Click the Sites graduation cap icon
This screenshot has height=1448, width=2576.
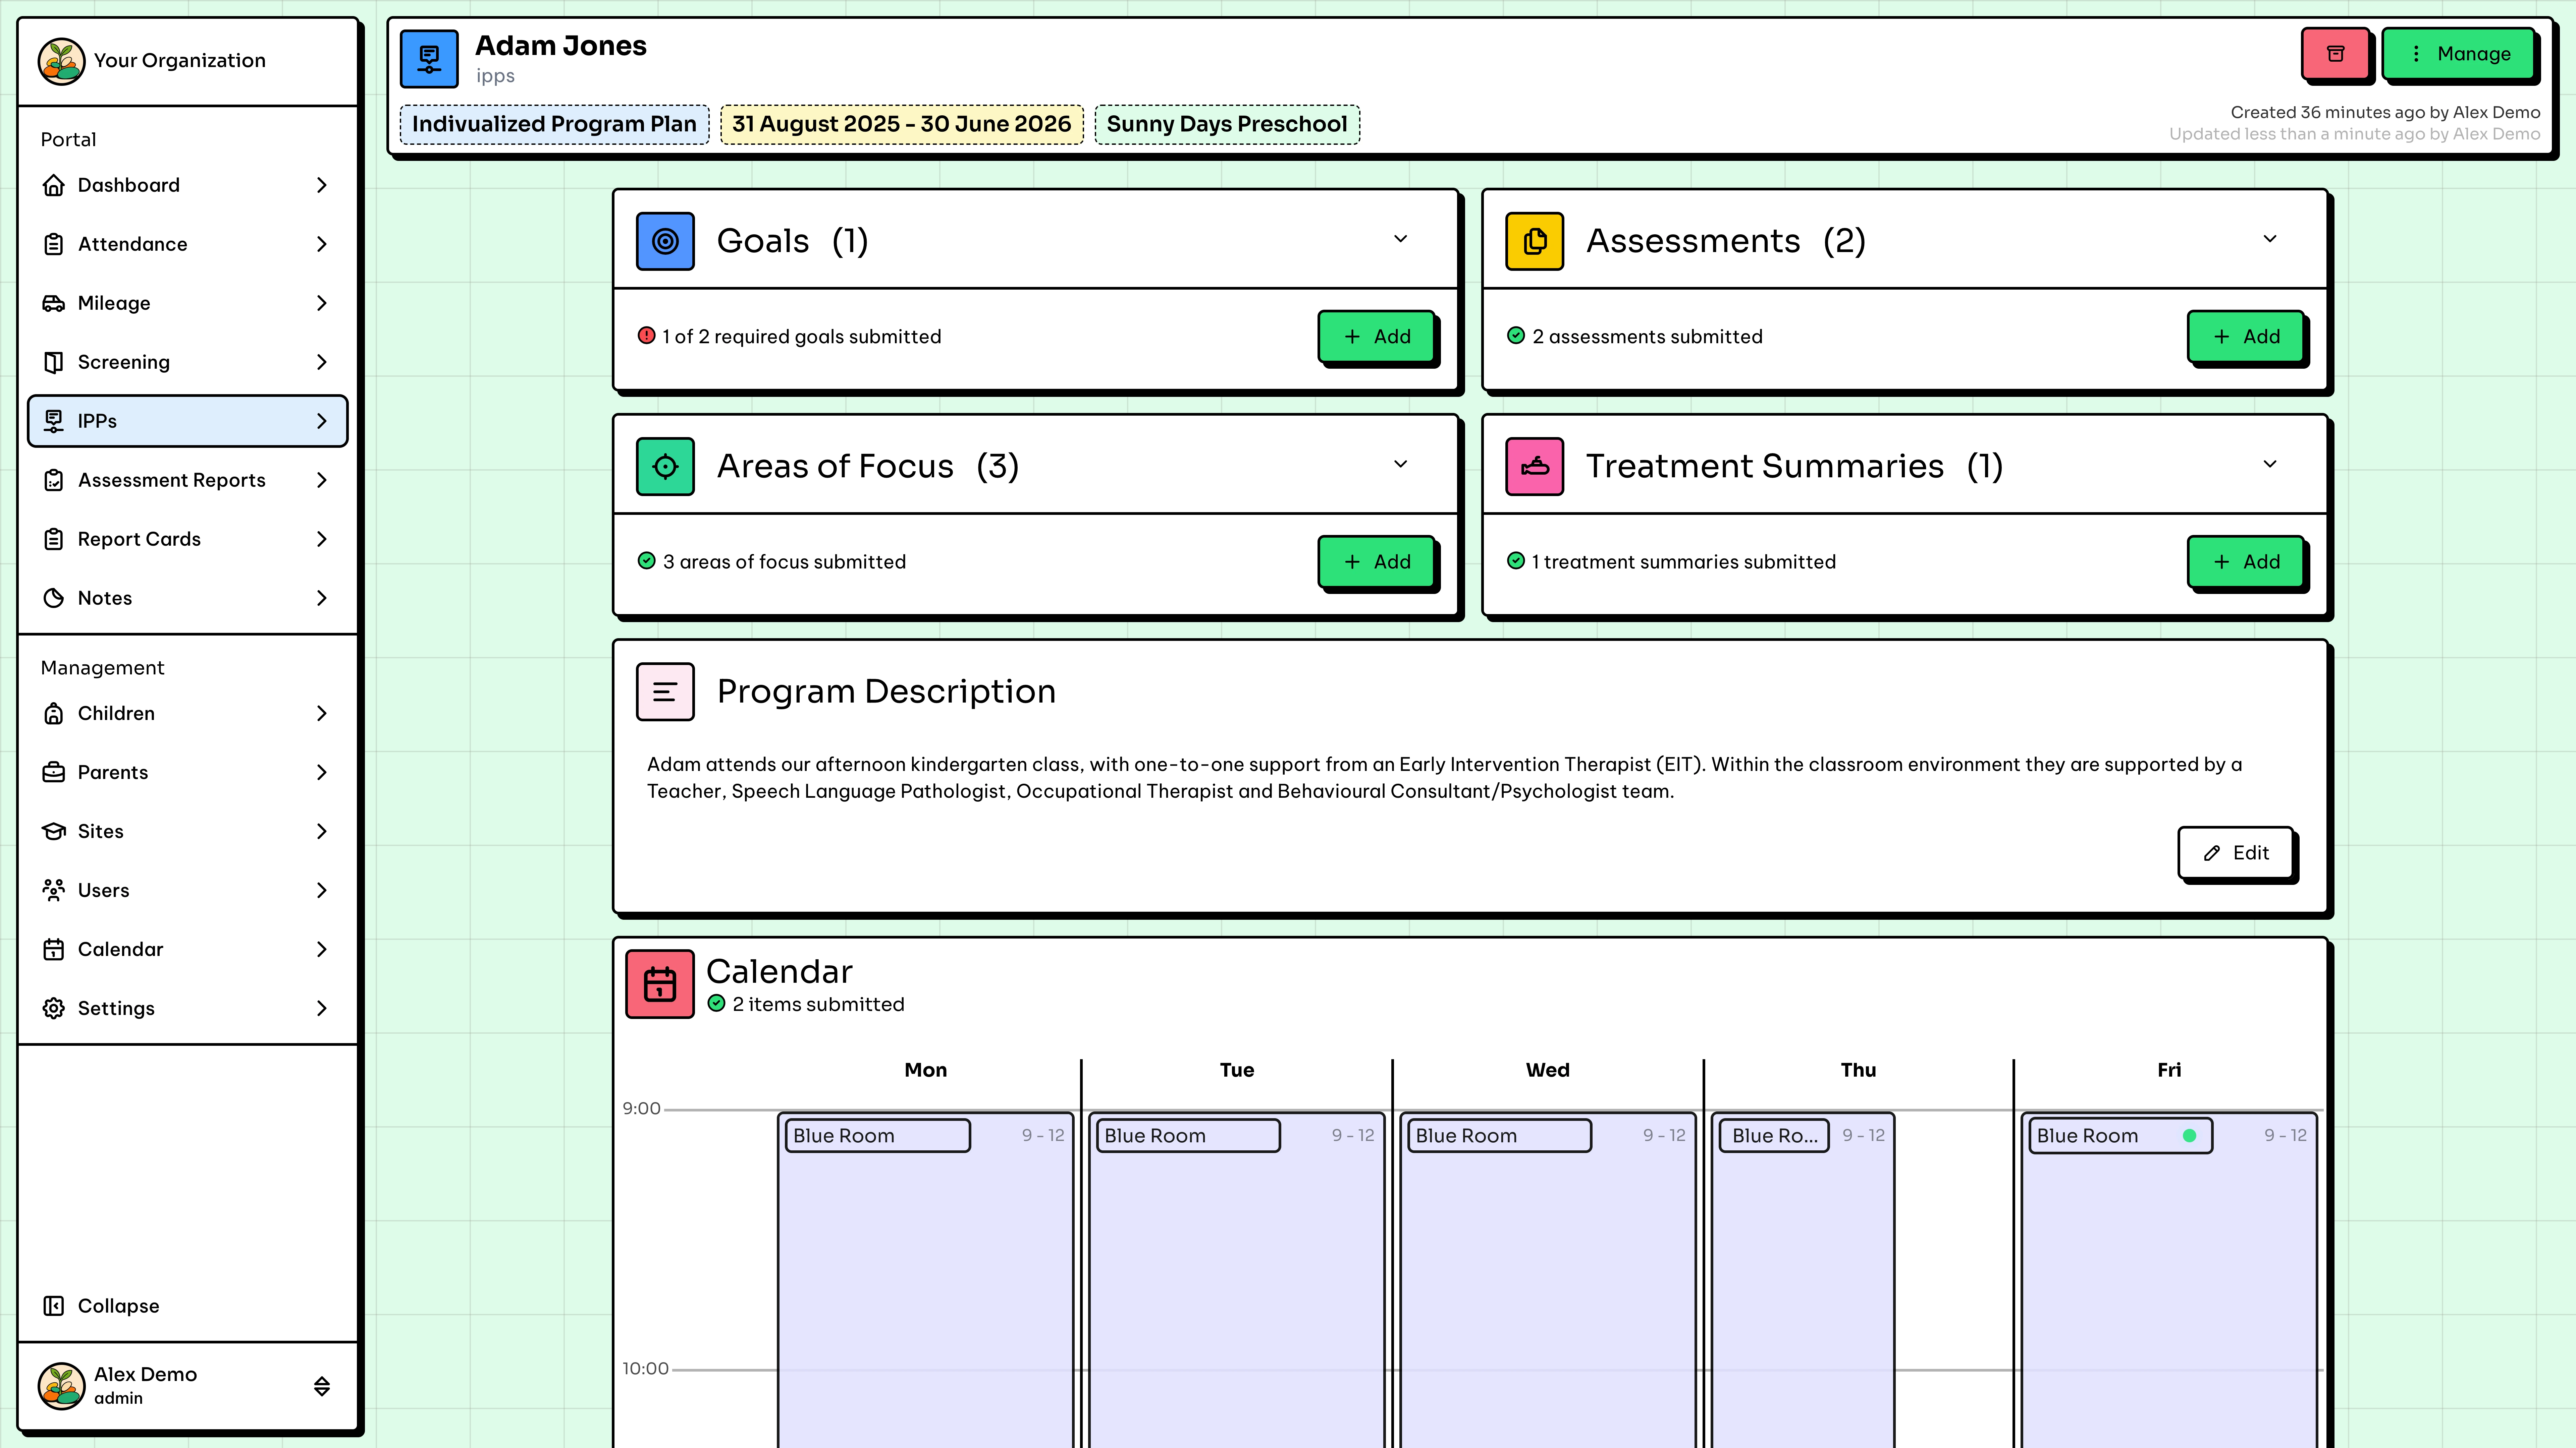pos(54,831)
